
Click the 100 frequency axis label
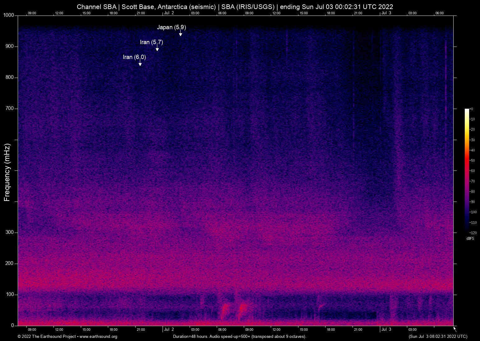coord(10,295)
